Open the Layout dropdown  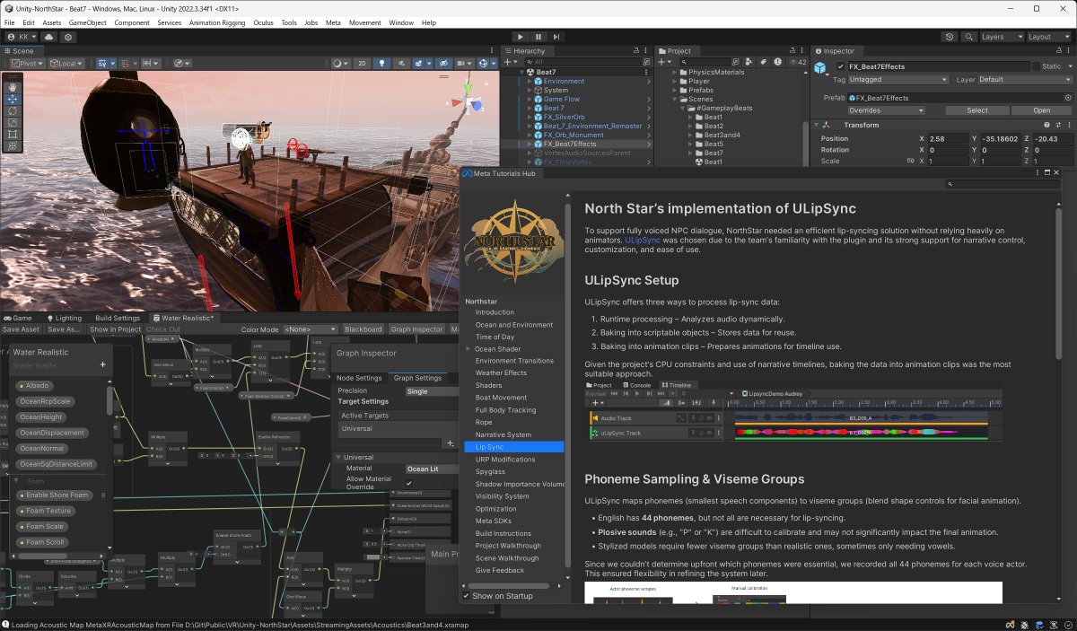click(x=1048, y=37)
